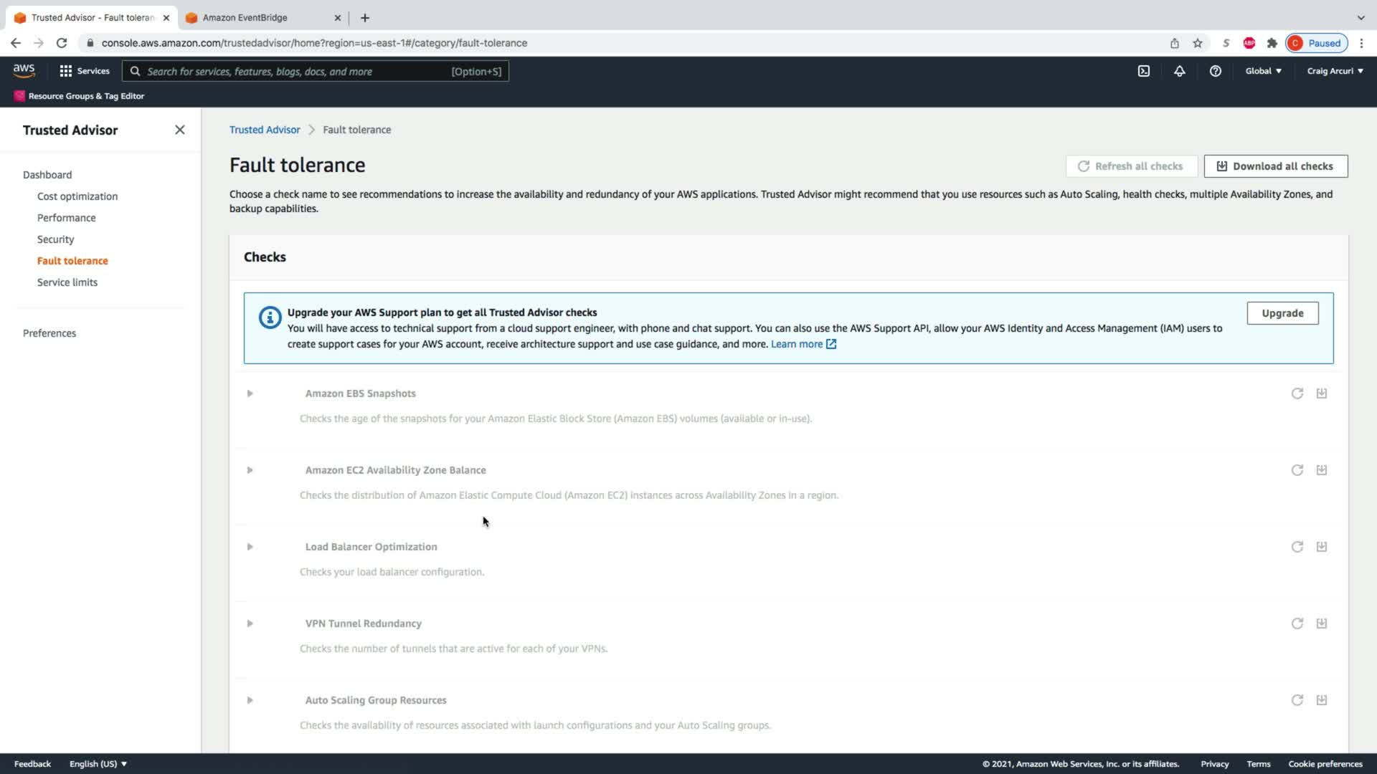Image resolution: width=1377 pixels, height=774 pixels.
Task: Click the notifications bell icon
Action: (x=1179, y=71)
